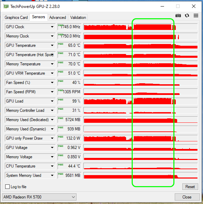The height and width of the screenshot is (204, 203).
Task: Click the 5724 MB dedicated memory value
Action: point(70,120)
